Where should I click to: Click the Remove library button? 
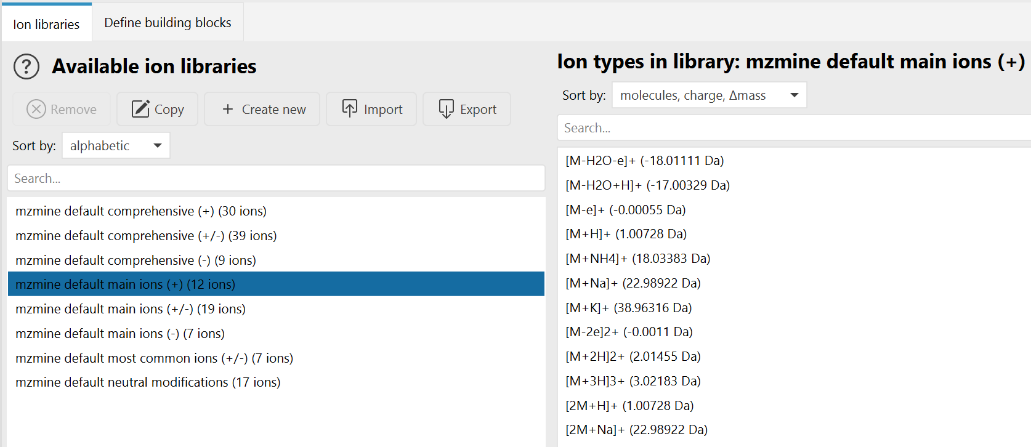click(x=62, y=109)
